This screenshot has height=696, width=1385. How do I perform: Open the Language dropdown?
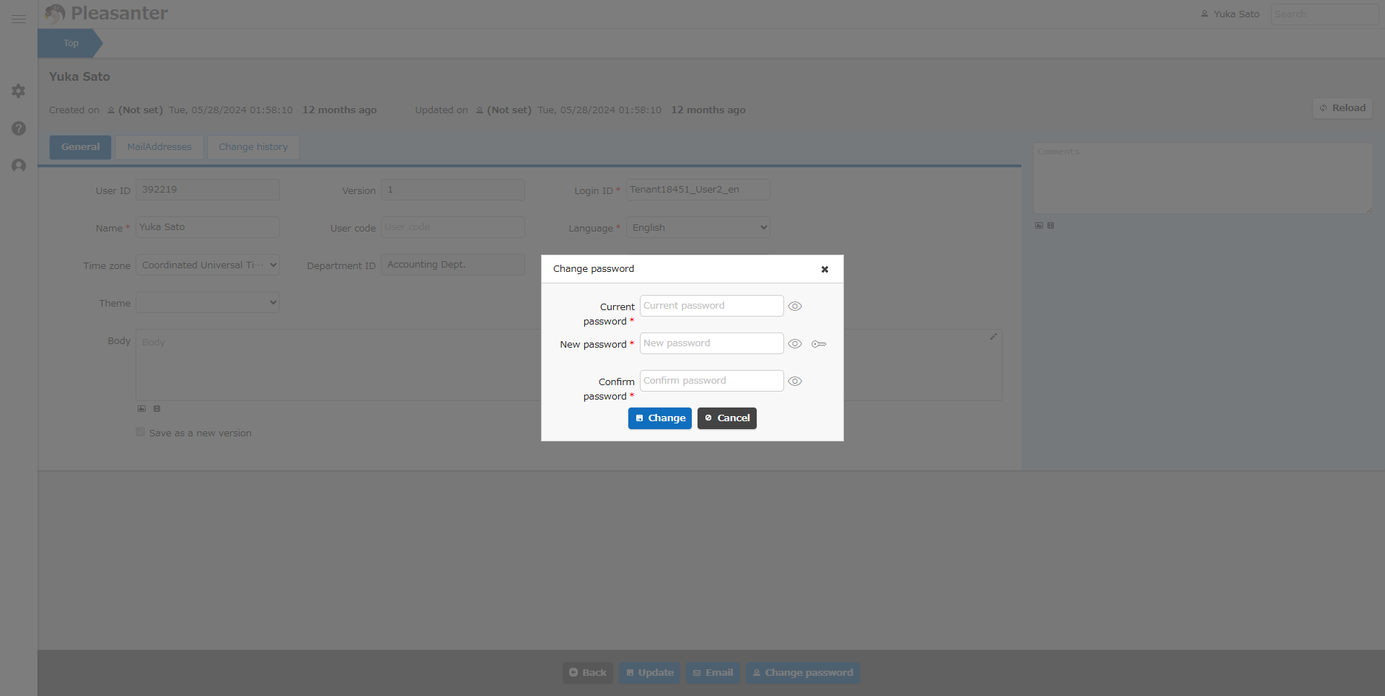(698, 227)
